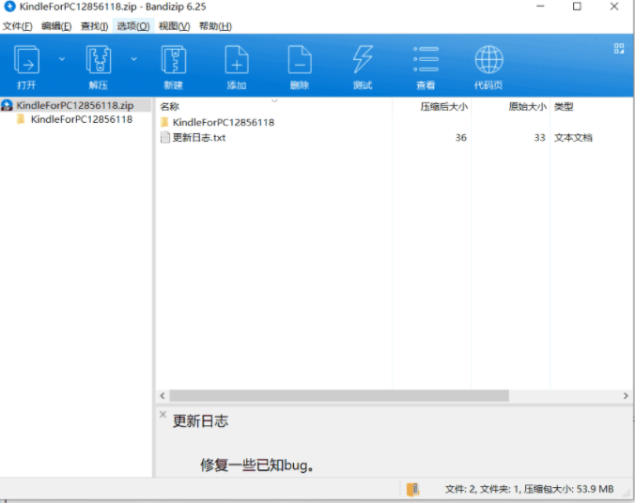Click the 修复一些已知bug。 preview text
This screenshot has width=635, height=503.
pos(257,465)
